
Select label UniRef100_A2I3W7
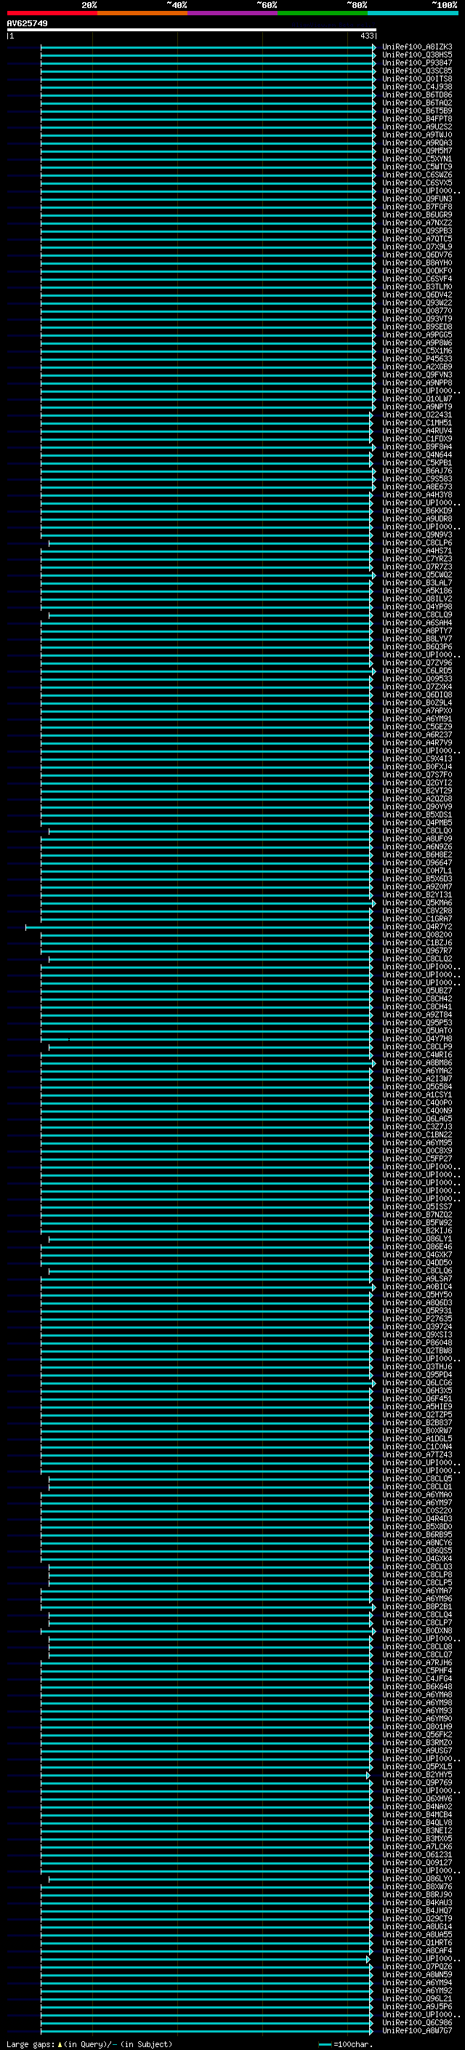417,1079
